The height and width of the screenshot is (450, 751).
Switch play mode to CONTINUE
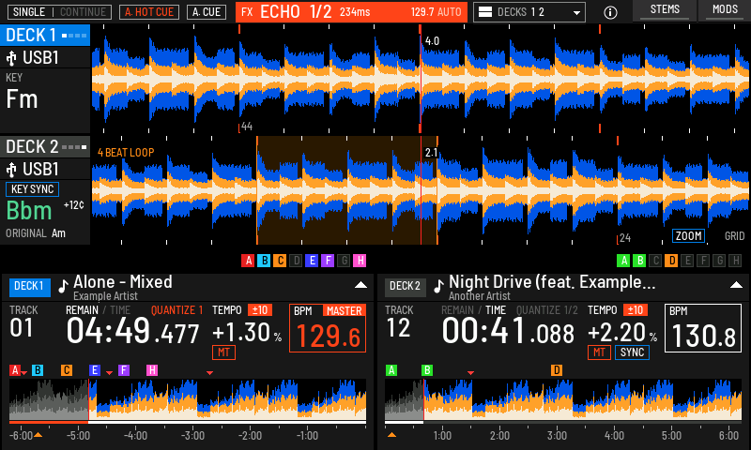[83, 12]
